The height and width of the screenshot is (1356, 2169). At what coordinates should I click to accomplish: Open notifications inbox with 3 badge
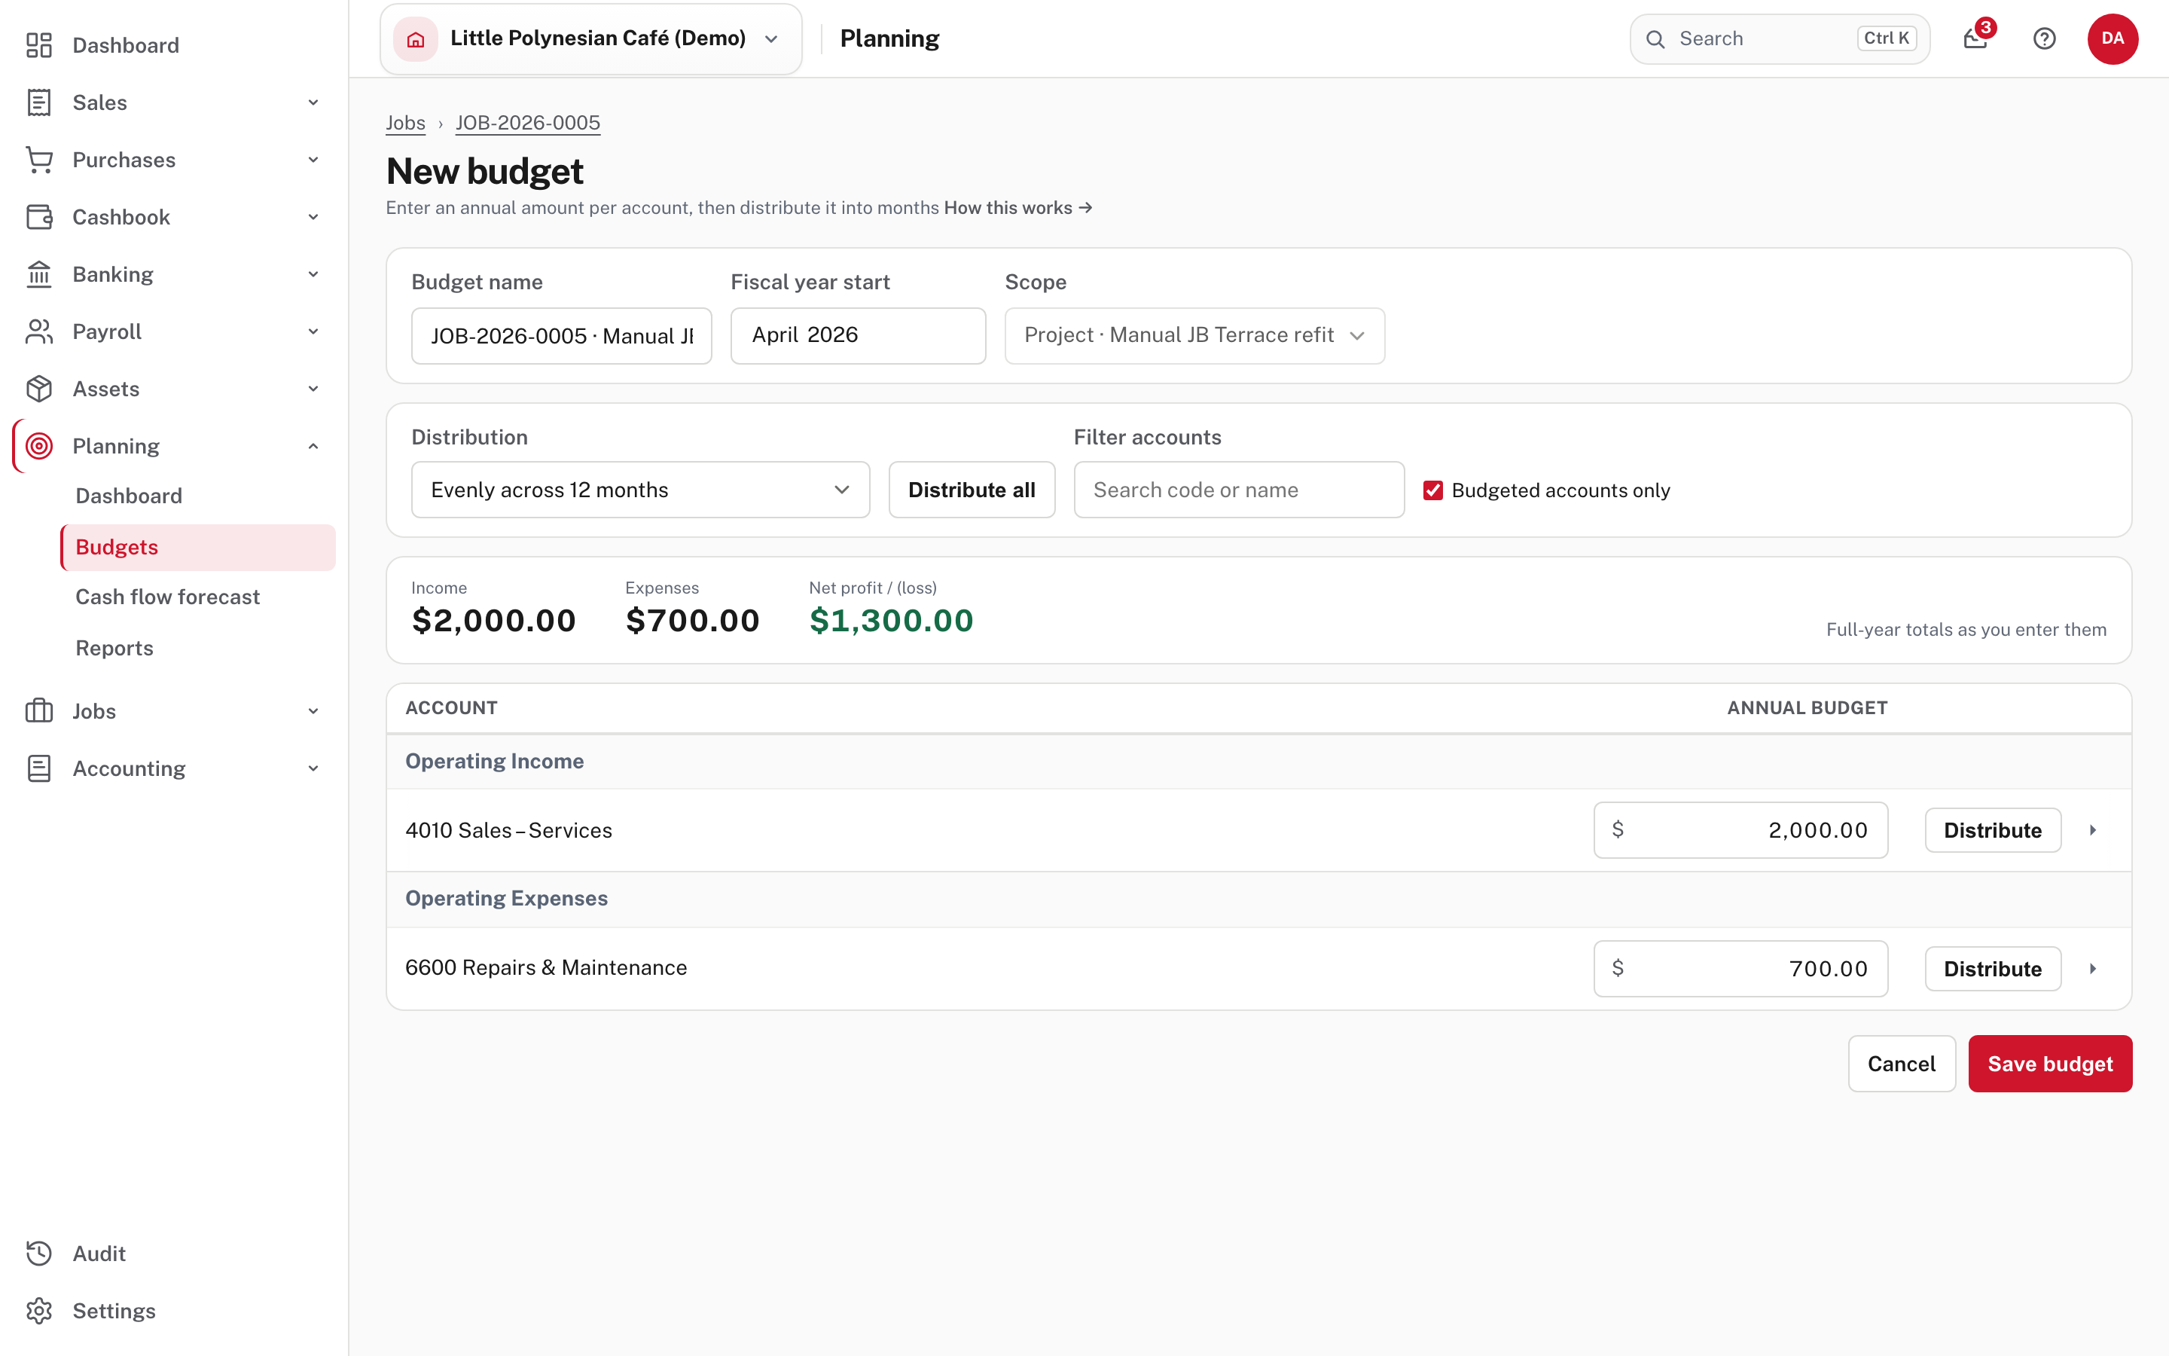coord(1976,38)
